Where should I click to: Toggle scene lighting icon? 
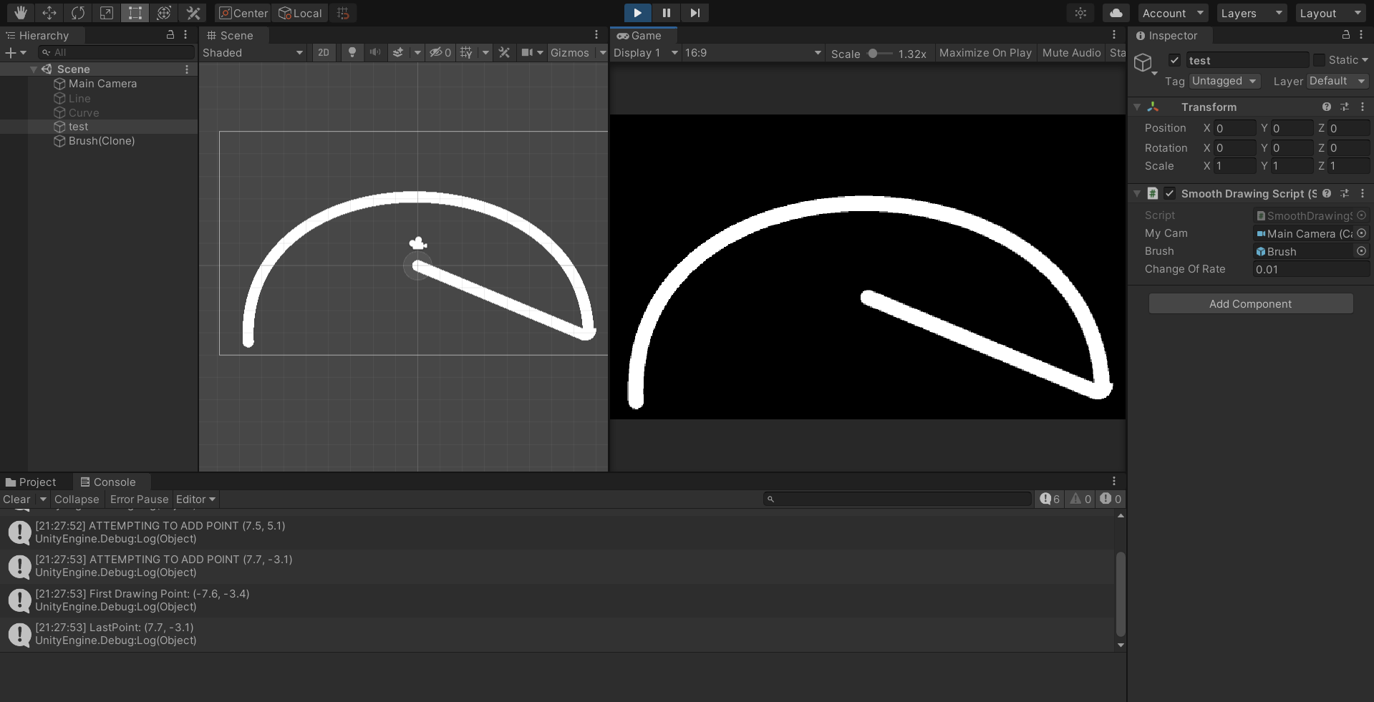pyautogui.click(x=352, y=52)
